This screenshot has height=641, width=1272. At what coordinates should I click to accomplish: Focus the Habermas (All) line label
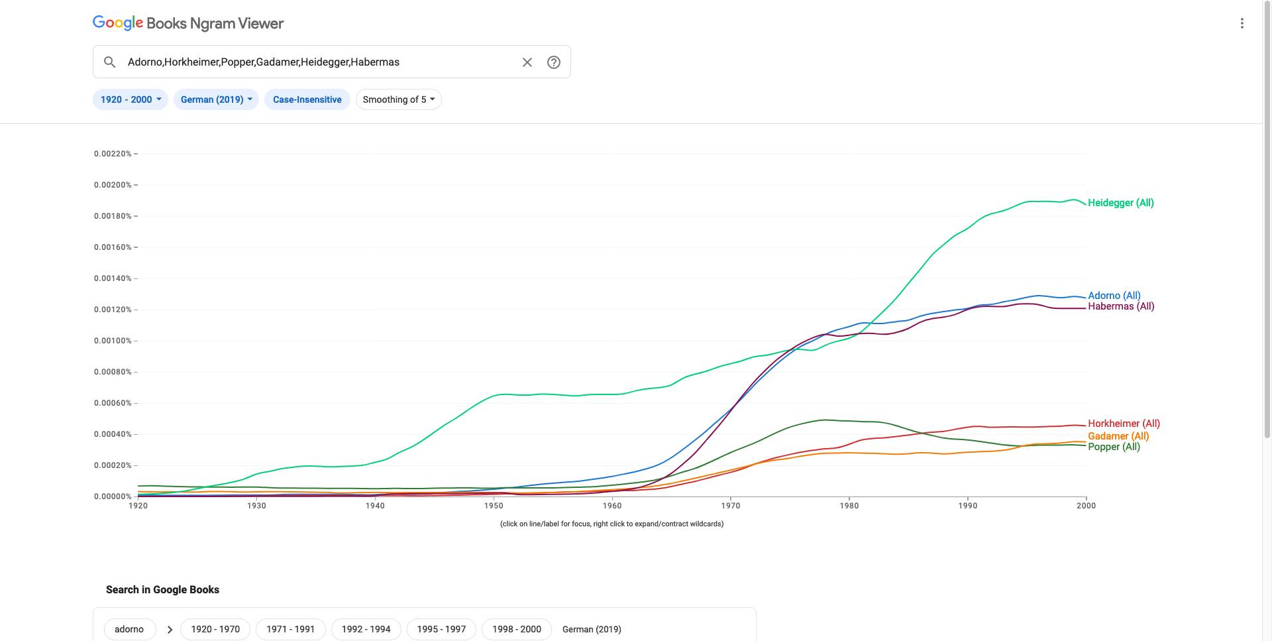click(1121, 306)
